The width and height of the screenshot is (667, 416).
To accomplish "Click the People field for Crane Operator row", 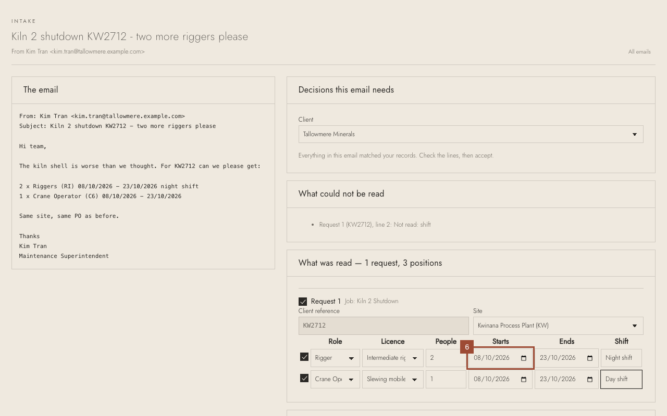I will (446, 379).
